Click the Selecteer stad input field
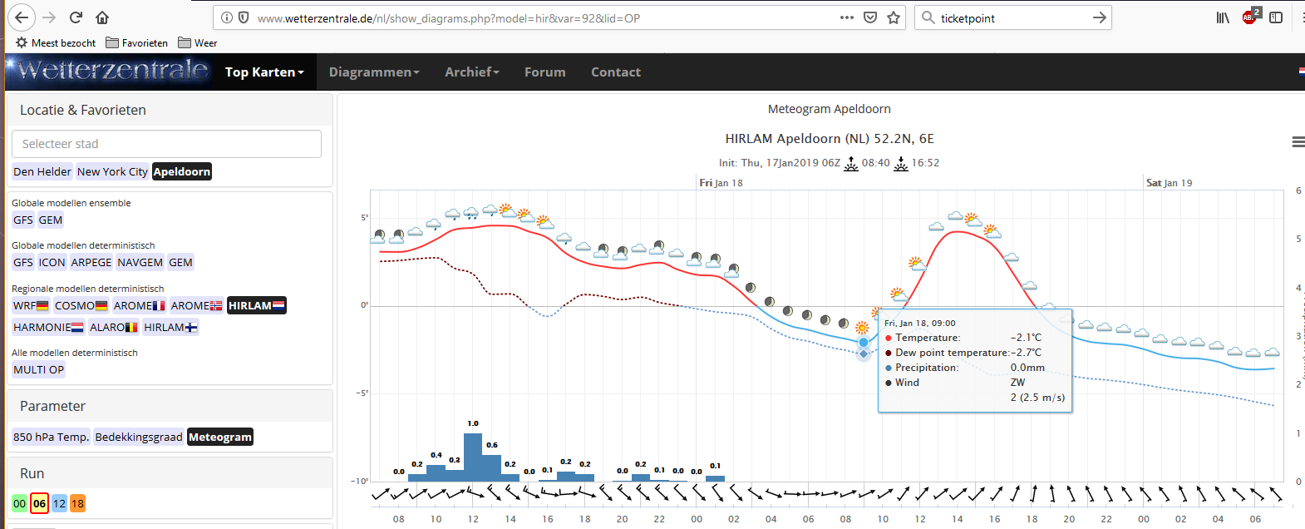Viewport: 1305px width, 529px height. (166, 144)
